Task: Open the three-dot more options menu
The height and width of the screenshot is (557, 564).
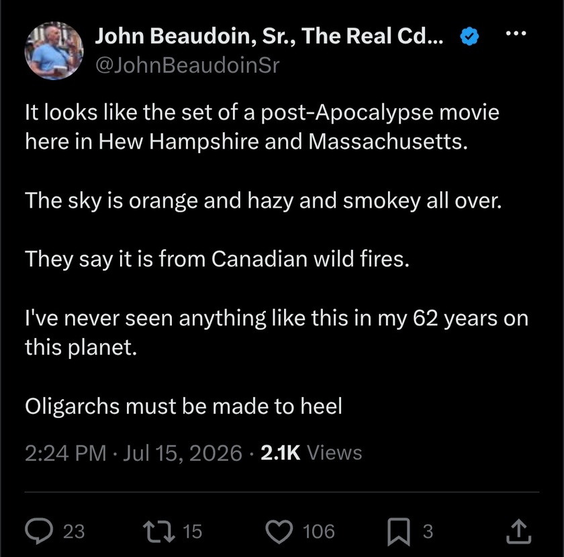Action: click(516, 34)
